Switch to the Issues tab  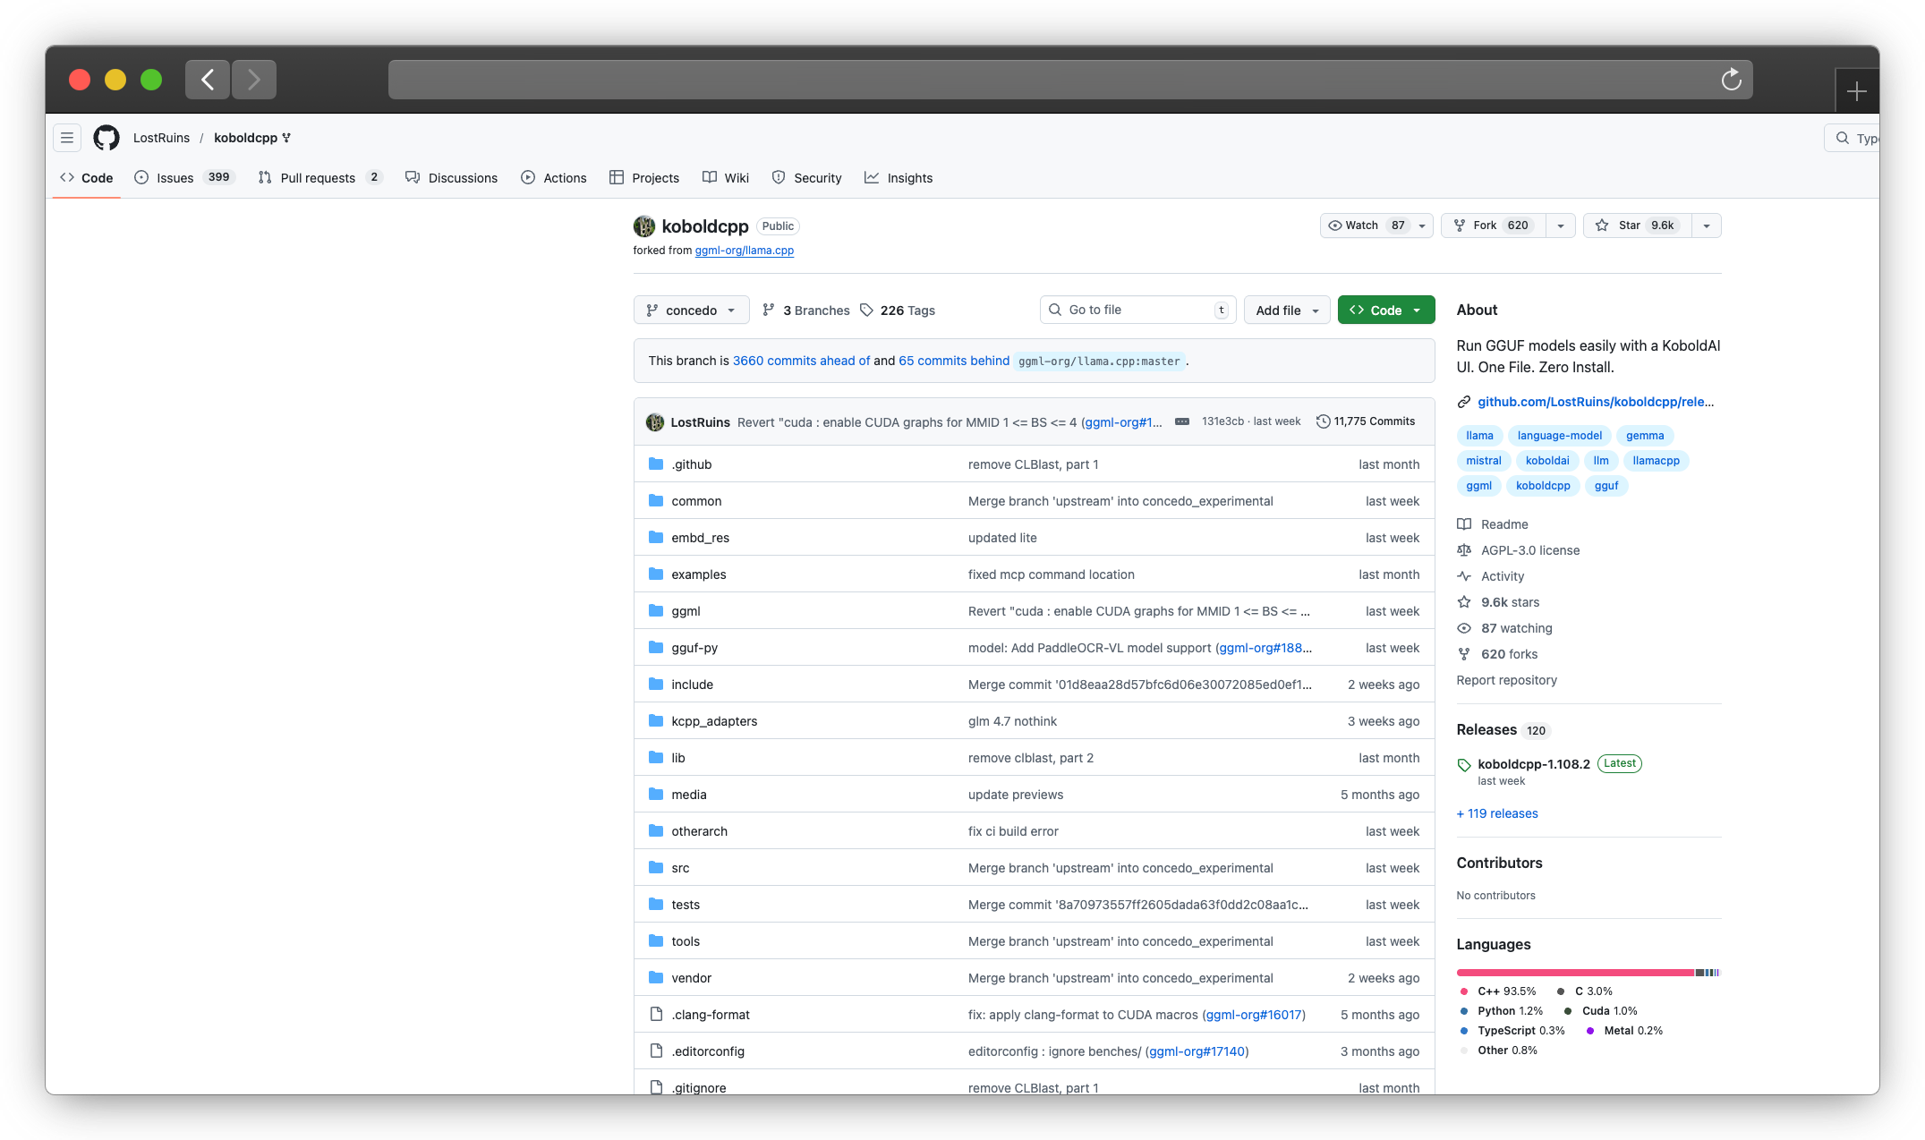(x=175, y=178)
